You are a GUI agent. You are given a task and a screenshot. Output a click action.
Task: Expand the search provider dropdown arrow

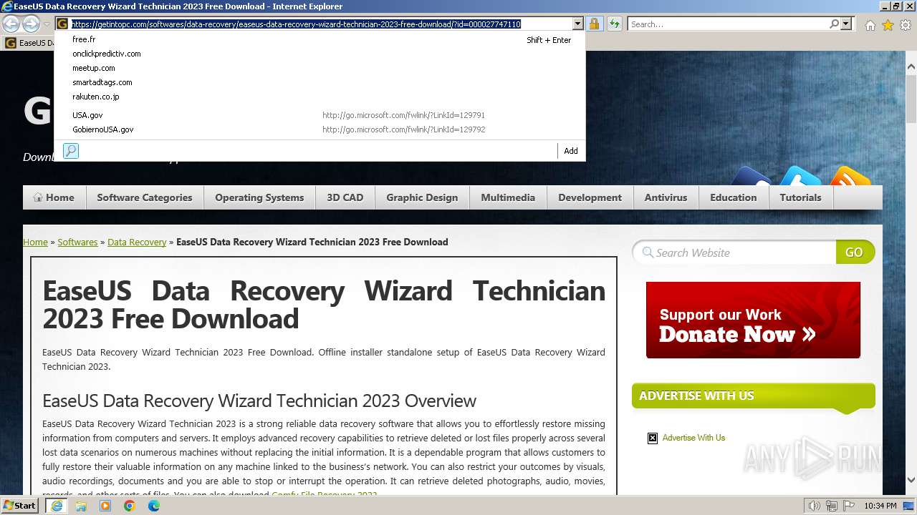846,24
